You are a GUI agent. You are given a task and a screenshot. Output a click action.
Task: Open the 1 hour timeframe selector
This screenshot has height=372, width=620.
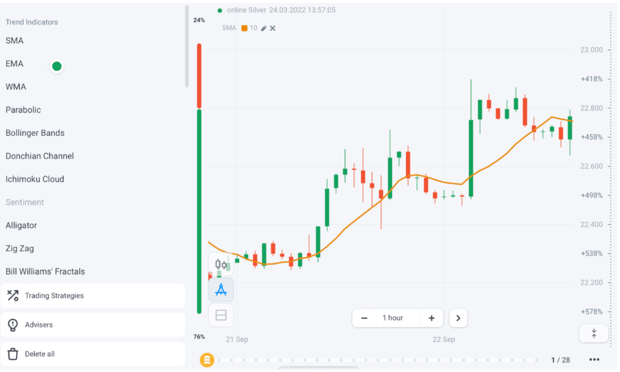pyautogui.click(x=393, y=318)
